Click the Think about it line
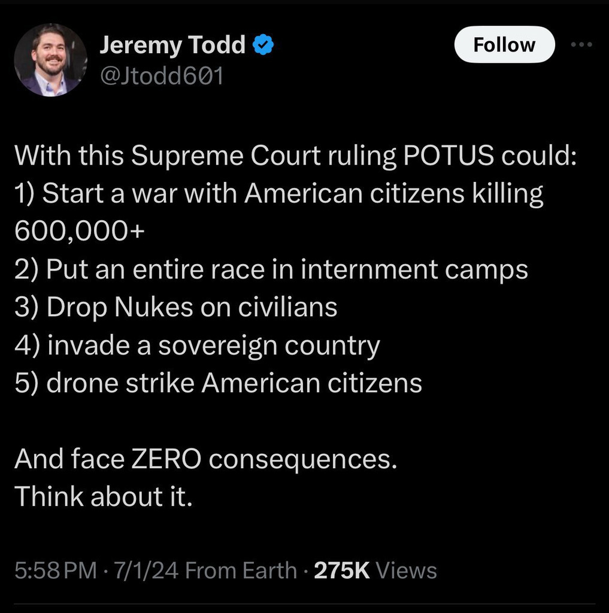 point(104,496)
